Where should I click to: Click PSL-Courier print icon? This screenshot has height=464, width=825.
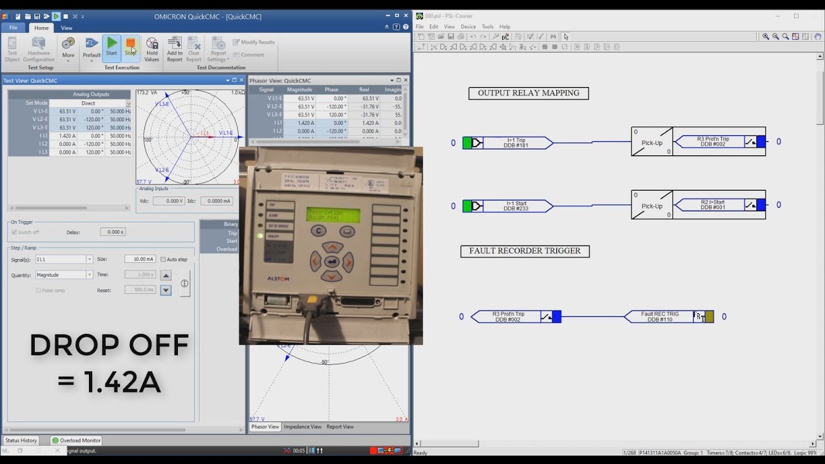[461, 37]
